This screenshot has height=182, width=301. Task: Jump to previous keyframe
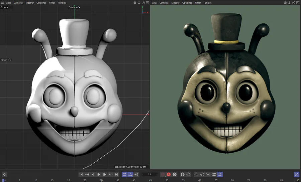[87, 174]
